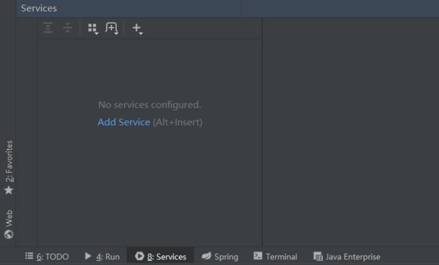The image size is (439, 265).
Task: Show the Terminal tool window
Action: (275, 256)
